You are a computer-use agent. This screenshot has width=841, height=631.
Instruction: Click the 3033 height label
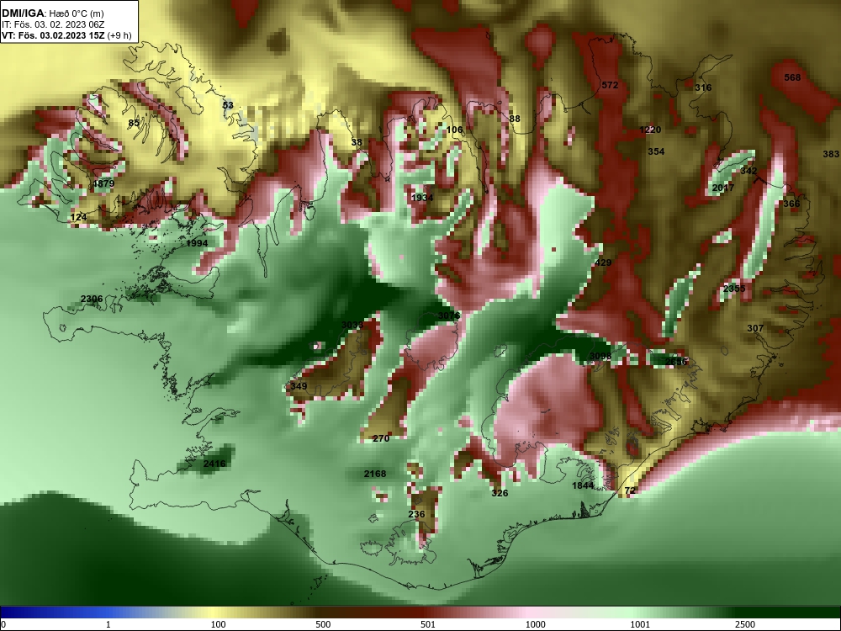(352, 325)
